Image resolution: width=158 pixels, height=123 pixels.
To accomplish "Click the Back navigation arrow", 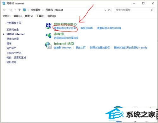I will pyautogui.click(x=4, y=10).
